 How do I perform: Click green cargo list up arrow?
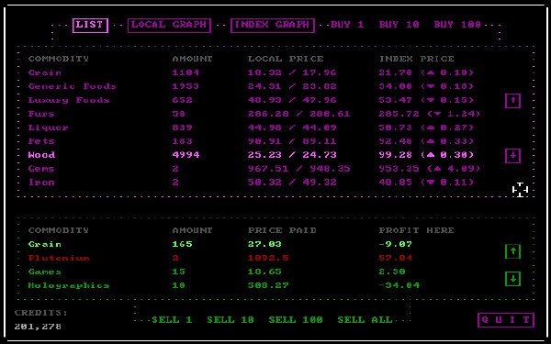[x=512, y=251]
